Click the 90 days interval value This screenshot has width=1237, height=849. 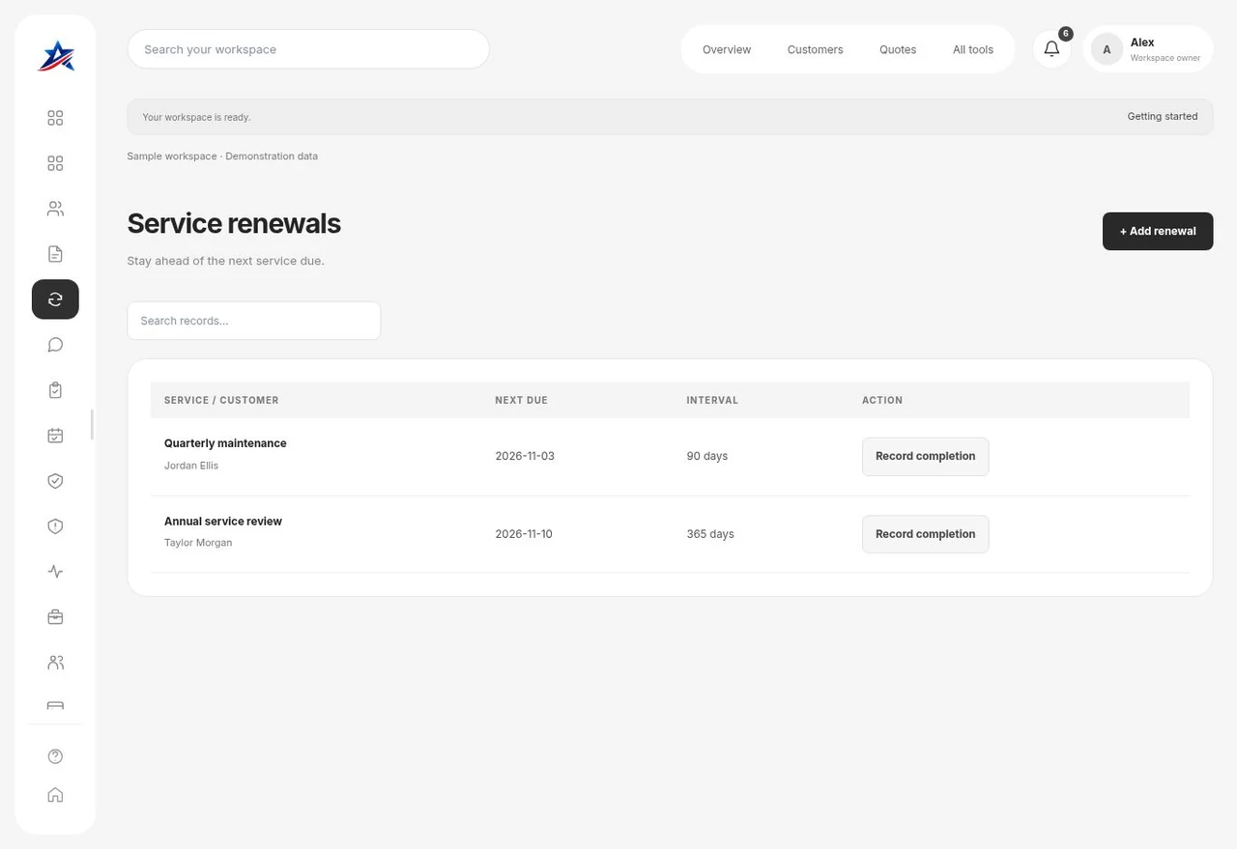[707, 456]
